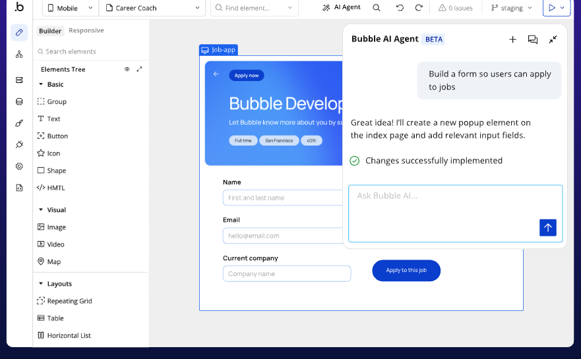581x359 pixels.
Task: Open the Settings gear in left sidebar
Action: click(x=19, y=166)
